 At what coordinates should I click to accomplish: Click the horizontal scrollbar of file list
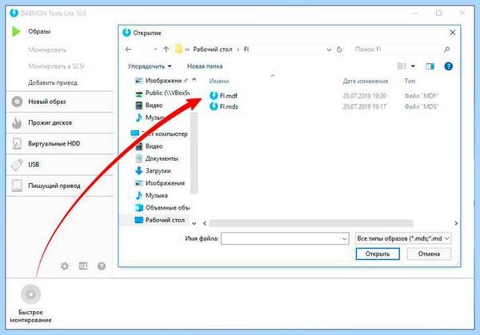[x=311, y=223]
